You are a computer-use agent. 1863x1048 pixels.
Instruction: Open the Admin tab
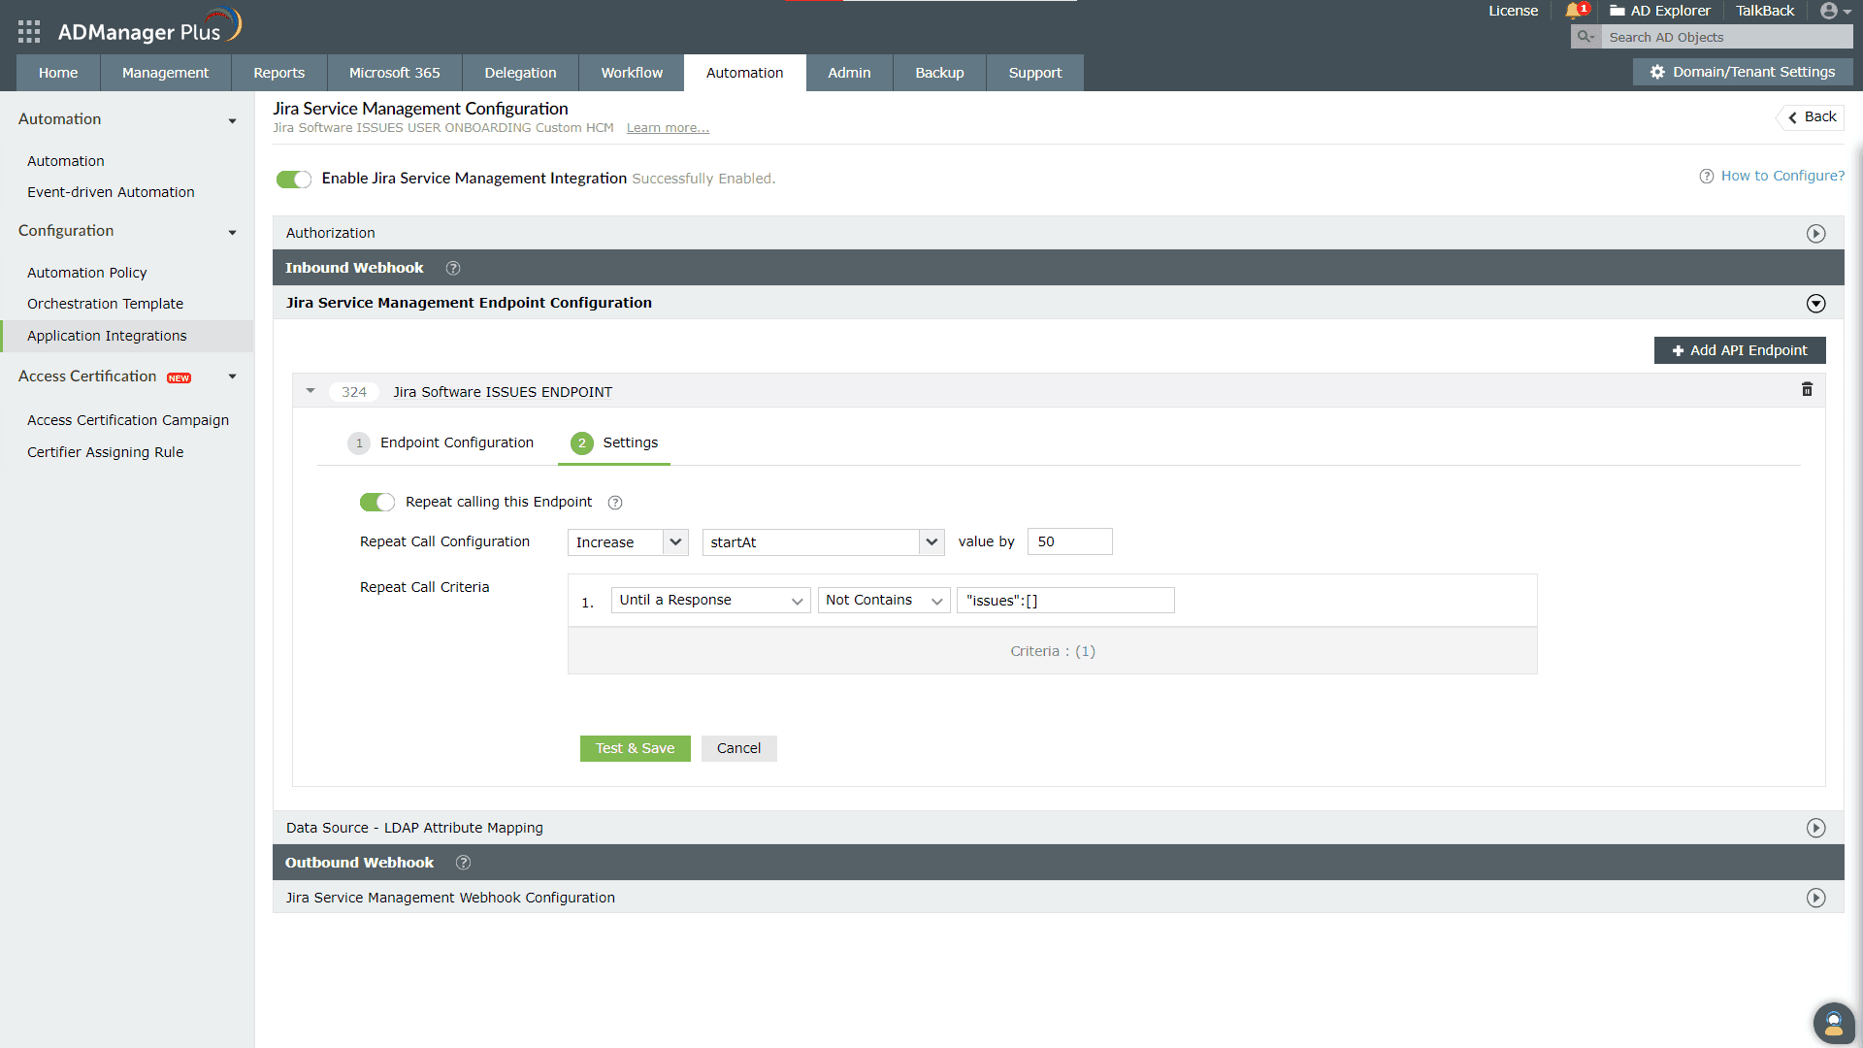pos(849,73)
